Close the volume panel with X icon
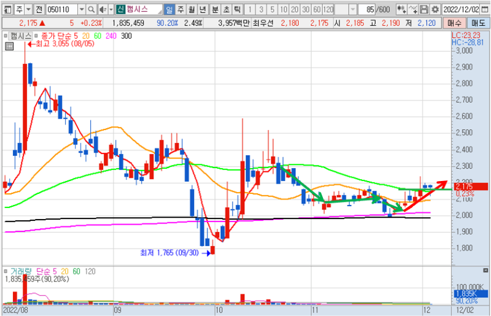This screenshot has width=491, height=316. [485, 270]
